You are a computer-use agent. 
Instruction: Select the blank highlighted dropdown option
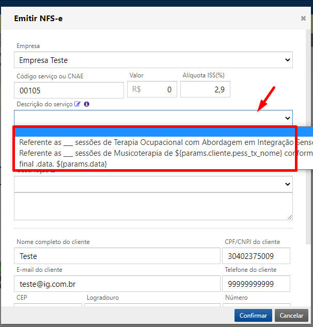tap(164, 132)
